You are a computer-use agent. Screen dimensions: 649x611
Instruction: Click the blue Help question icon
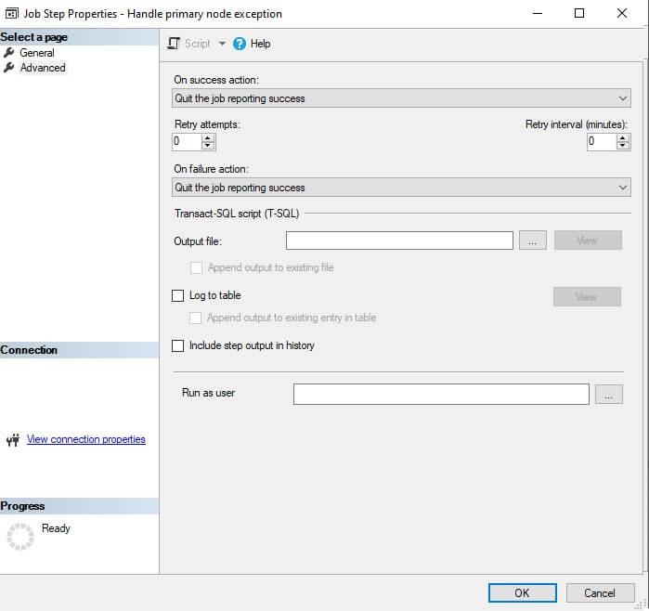pos(240,44)
